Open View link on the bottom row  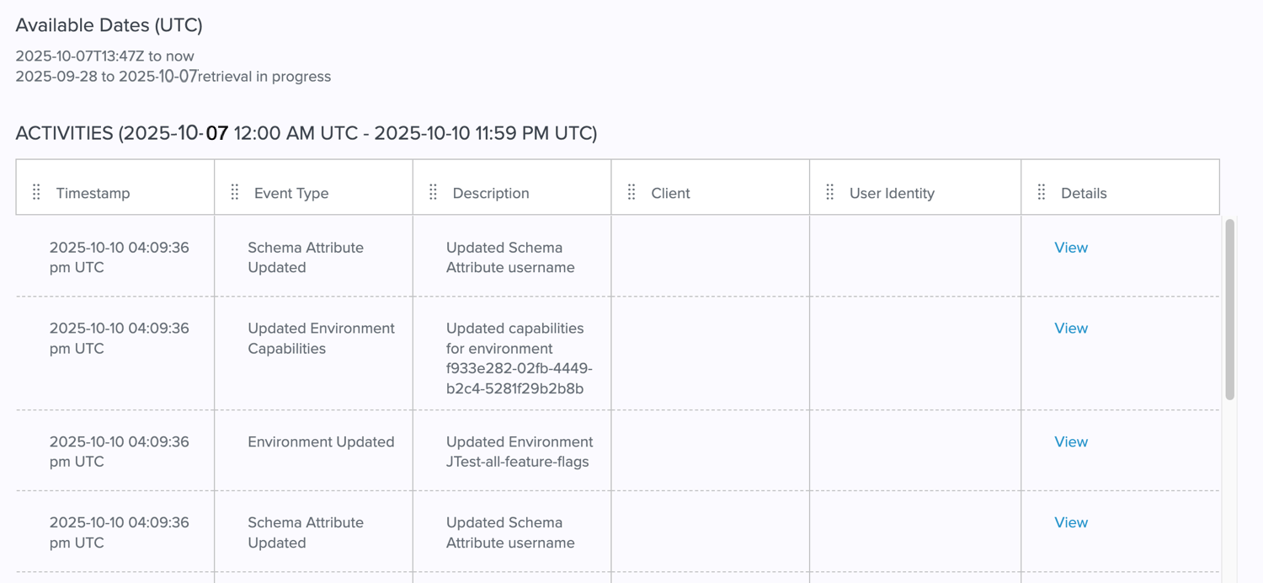[1070, 522]
